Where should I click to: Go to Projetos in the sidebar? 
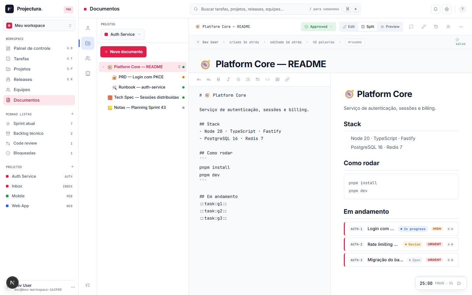click(39, 69)
